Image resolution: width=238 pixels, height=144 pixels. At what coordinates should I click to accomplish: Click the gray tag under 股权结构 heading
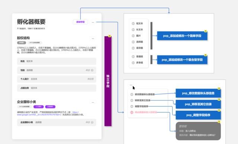[22, 42]
